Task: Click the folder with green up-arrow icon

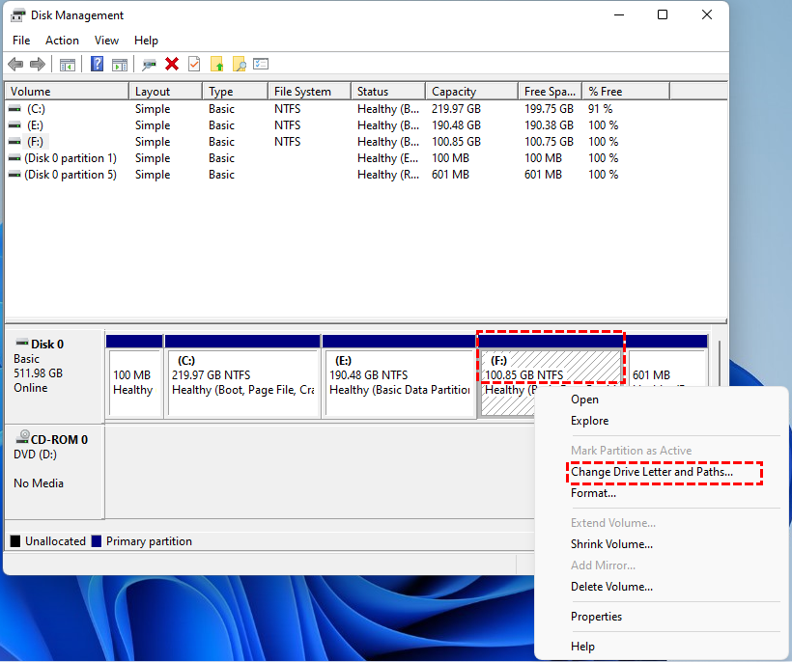Action: [x=216, y=65]
